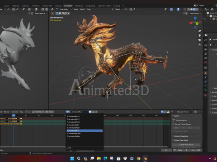
Task: Open the Layout workspace tab
Action: pos(6,6)
